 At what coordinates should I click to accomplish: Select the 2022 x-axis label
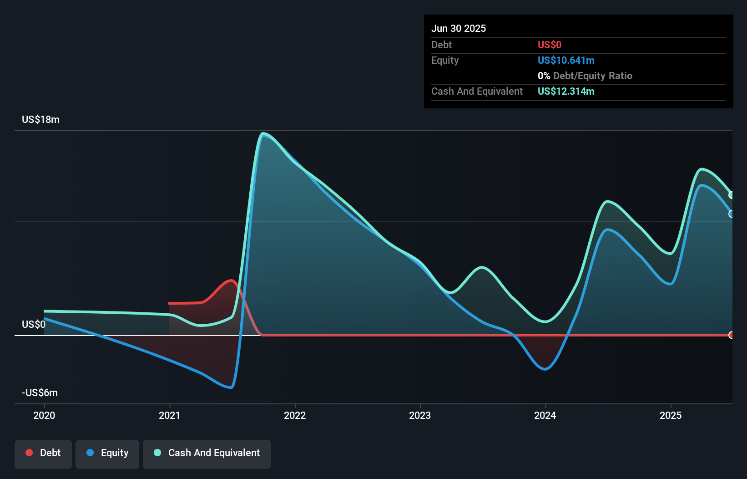click(x=295, y=415)
